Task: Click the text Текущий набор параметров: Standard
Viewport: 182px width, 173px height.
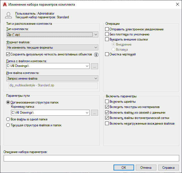Action: (42, 17)
